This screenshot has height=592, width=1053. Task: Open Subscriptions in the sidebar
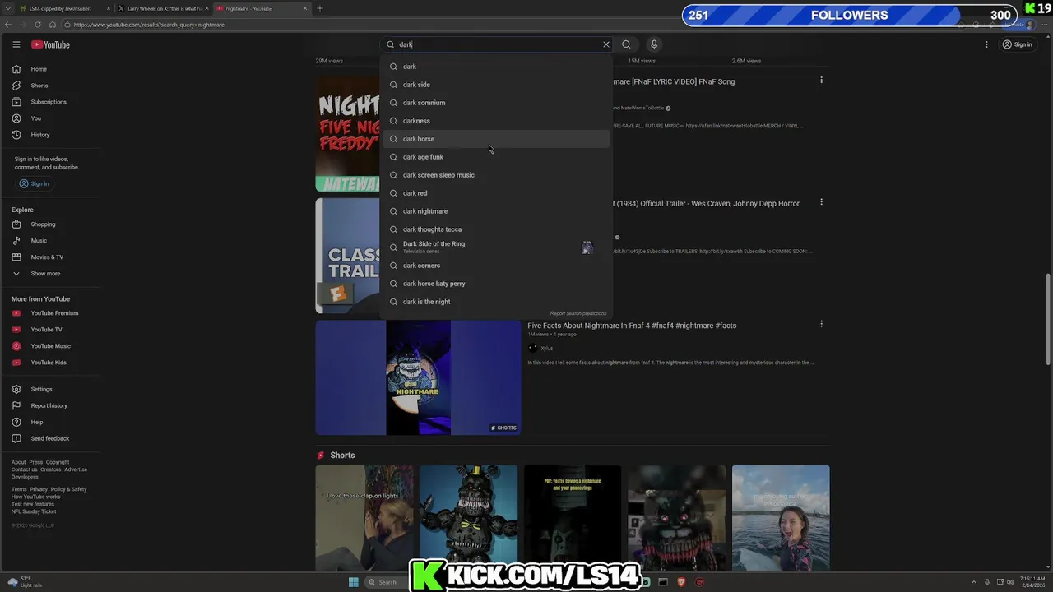tap(49, 102)
